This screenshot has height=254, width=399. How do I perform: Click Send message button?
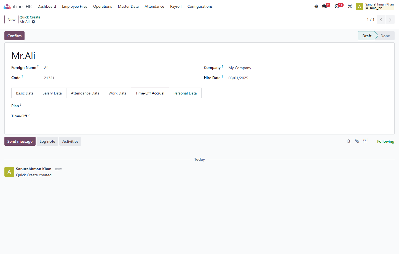[20, 141]
